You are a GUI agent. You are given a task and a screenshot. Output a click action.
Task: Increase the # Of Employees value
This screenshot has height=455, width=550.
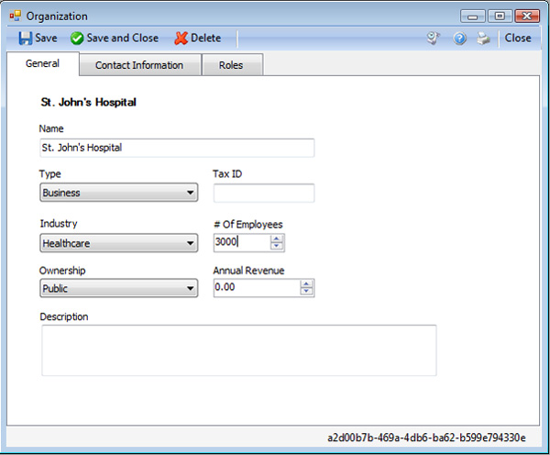coord(277,239)
